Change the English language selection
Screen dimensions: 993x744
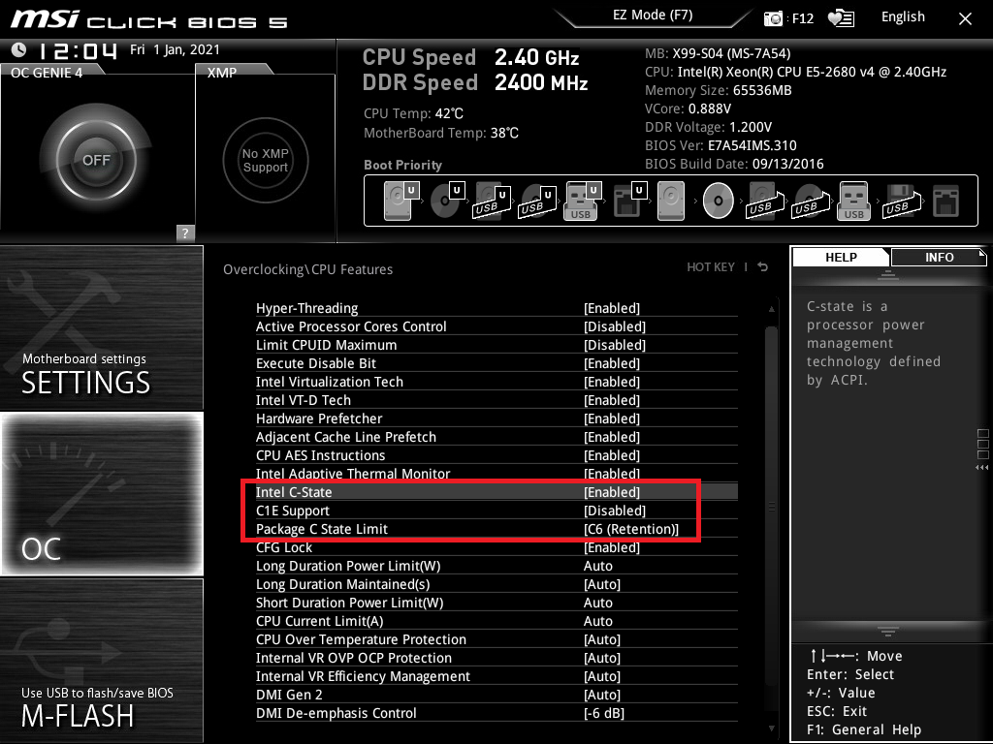pyautogui.click(x=903, y=17)
